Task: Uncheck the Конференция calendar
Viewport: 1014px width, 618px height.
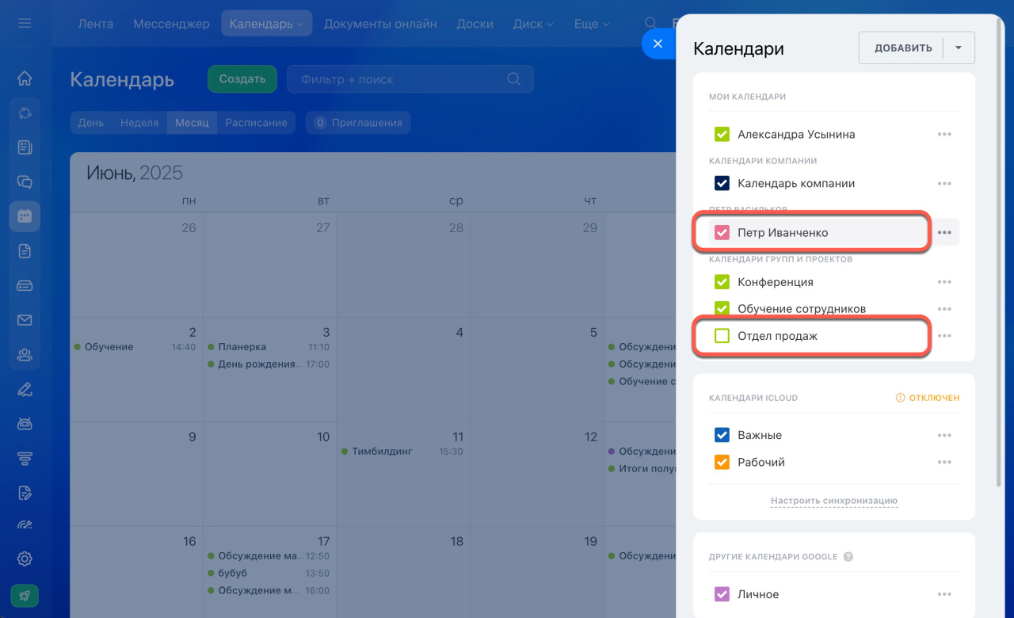Action: click(722, 282)
